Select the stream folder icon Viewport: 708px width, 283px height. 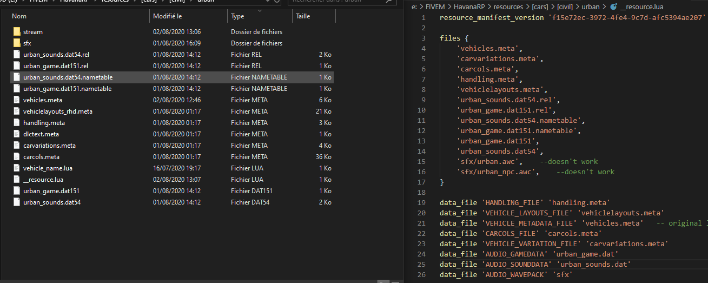point(16,32)
